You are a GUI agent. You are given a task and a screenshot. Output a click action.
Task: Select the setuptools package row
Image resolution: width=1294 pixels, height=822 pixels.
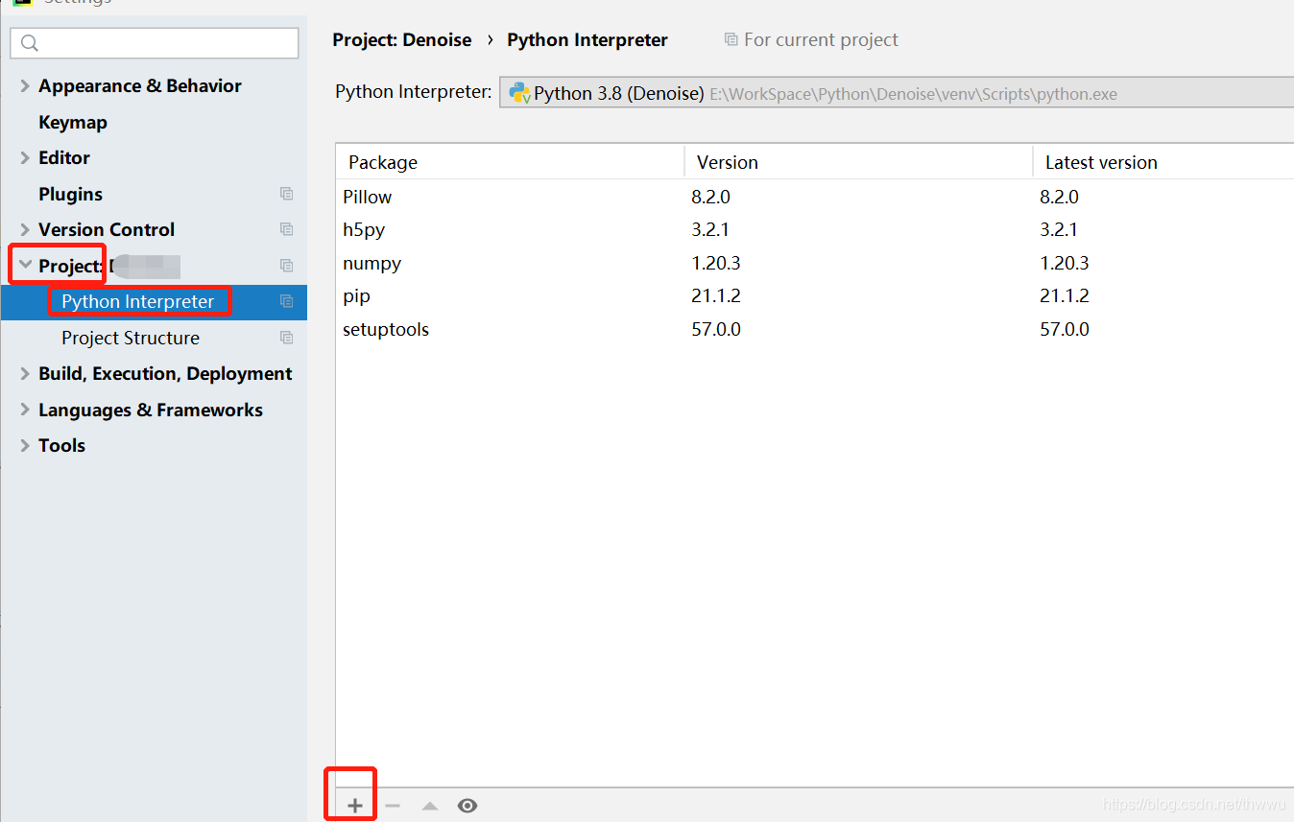point(815,329)
